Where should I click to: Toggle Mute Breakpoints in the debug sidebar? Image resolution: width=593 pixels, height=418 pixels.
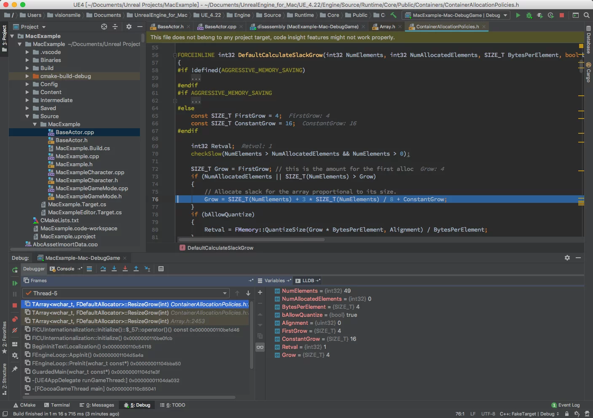click(x=15, y=330)
